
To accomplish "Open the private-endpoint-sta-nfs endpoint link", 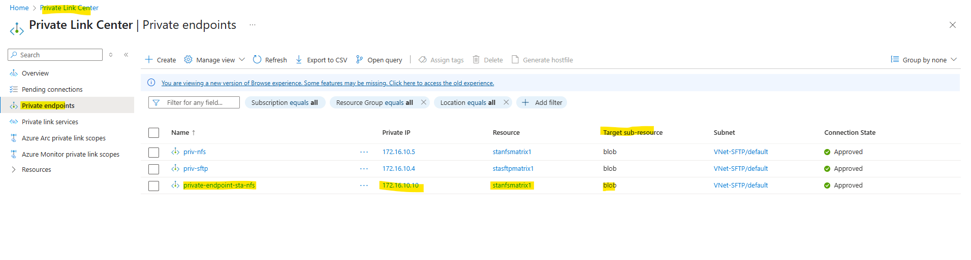I will 219,185.
